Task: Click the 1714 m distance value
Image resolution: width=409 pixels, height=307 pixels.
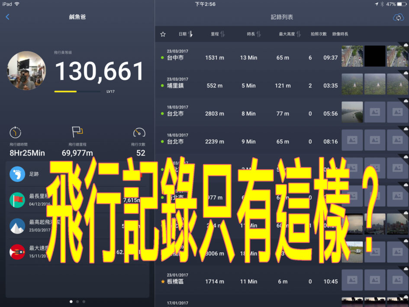Action: 214,281
